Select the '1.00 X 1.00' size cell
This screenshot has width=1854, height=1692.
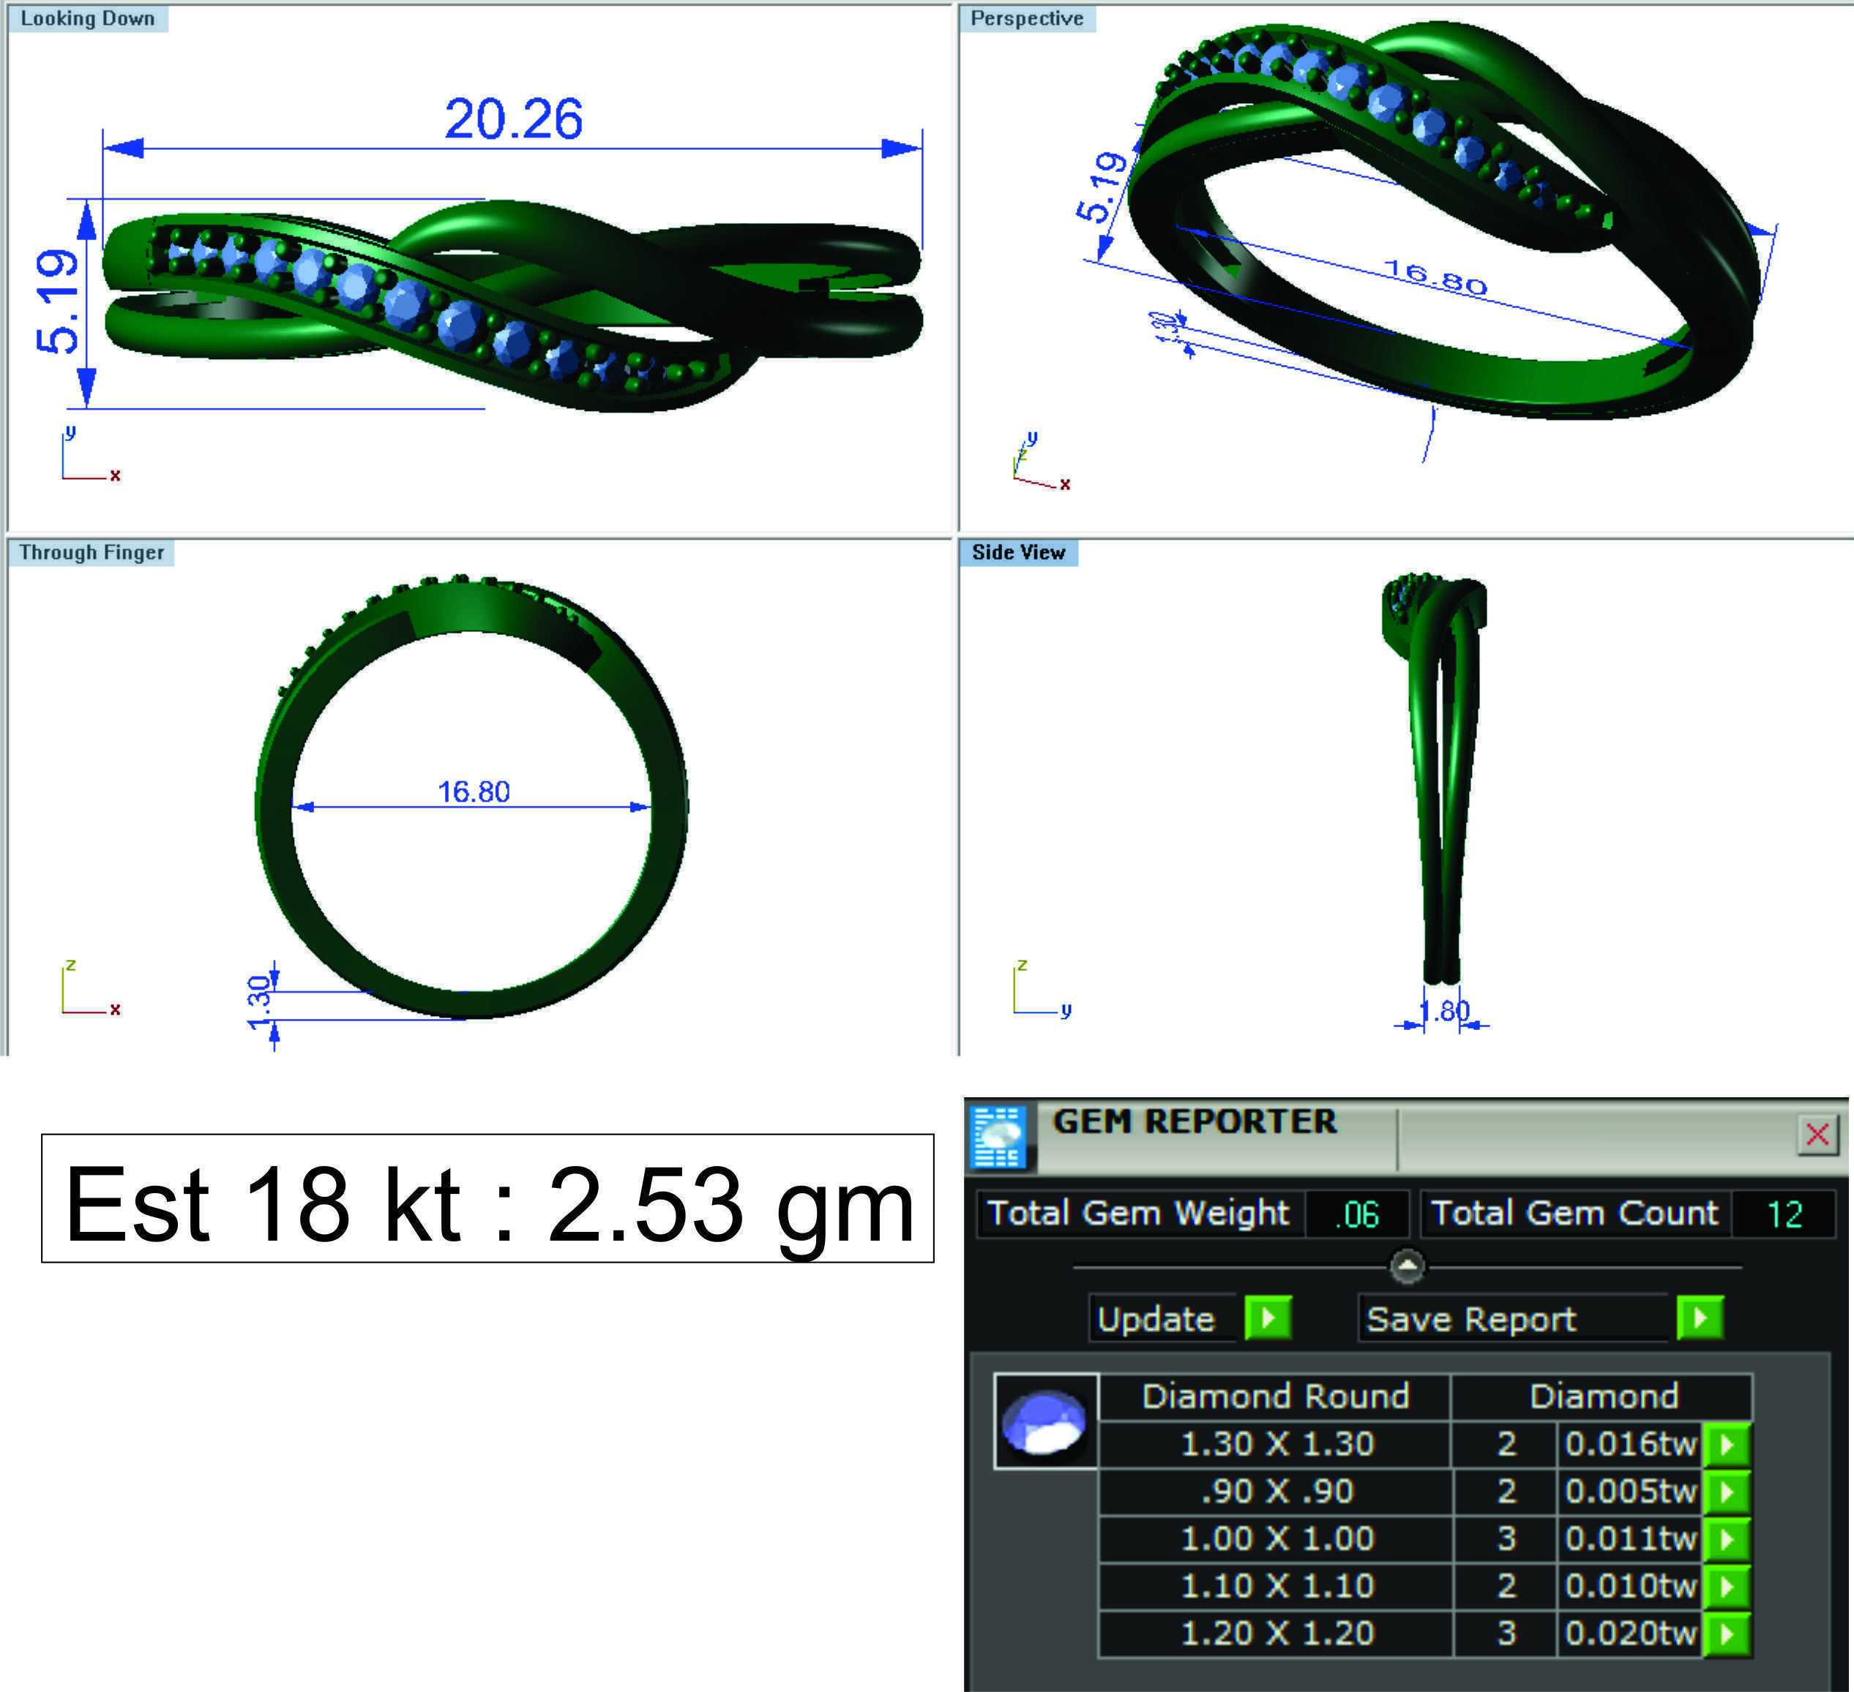1277,1539
